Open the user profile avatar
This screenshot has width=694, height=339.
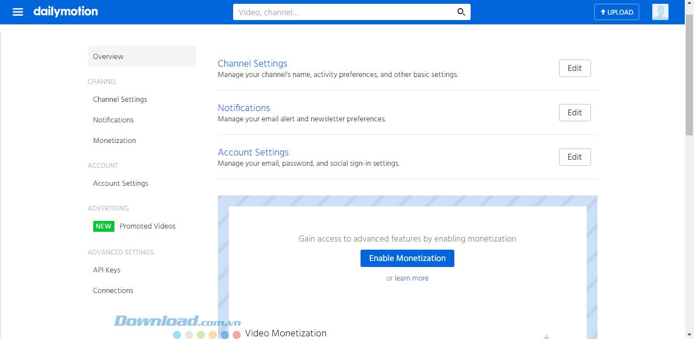(x=660, y=12)
